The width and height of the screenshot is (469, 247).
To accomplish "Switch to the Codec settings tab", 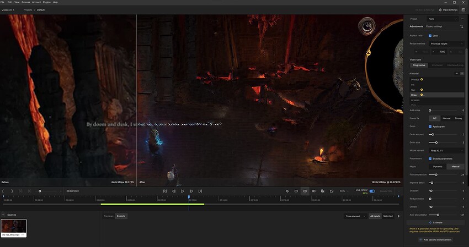I will [x=434, y=26].
